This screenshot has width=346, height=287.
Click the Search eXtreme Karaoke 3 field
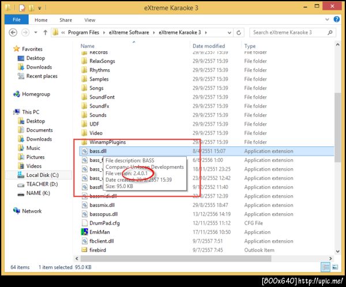pyautogui.click(x=292, y=32)
